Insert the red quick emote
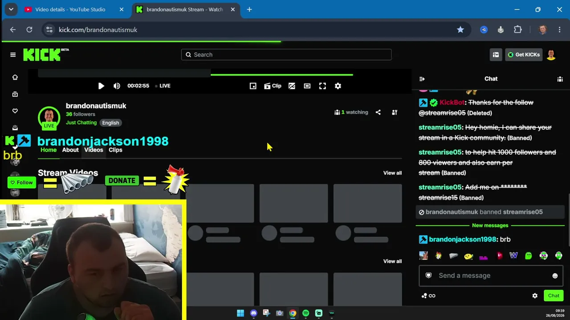The height and width of the screenshot is (320, 570). (499, 256)
